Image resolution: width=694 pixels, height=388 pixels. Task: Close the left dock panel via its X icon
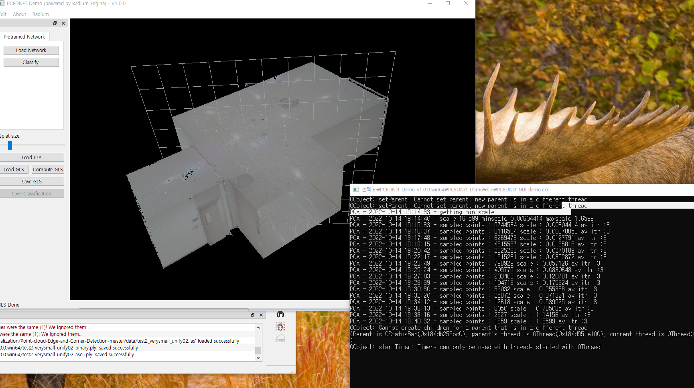pyautogui.click(x=63, y=23)
